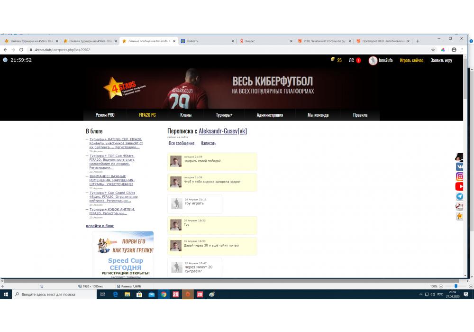Screen dimensions: 474x332
Task: Open Aleksandr-Gusev[vk] profile link
Action: pos(222,131)
